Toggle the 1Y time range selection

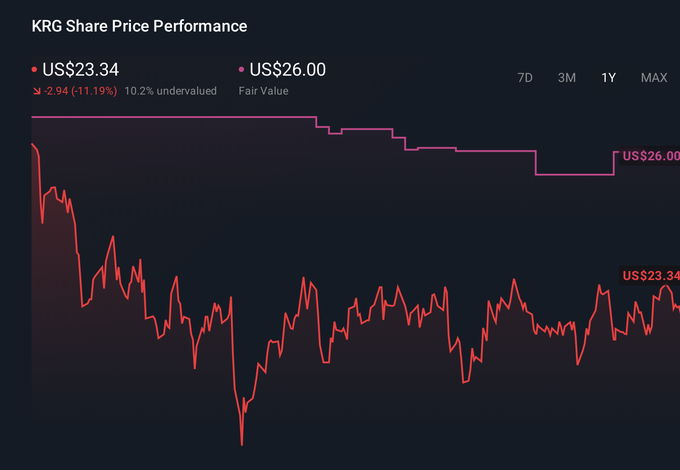608,77
